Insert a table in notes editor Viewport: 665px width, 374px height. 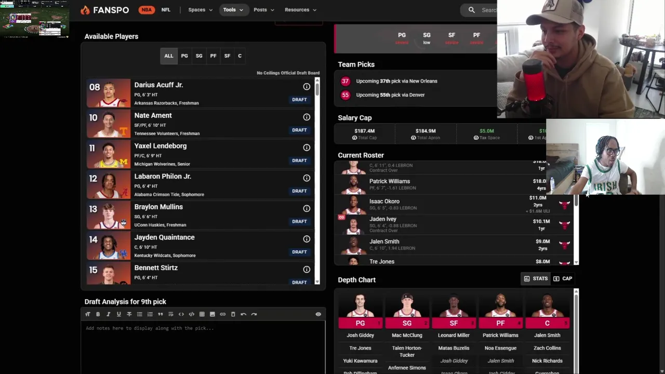202,314
